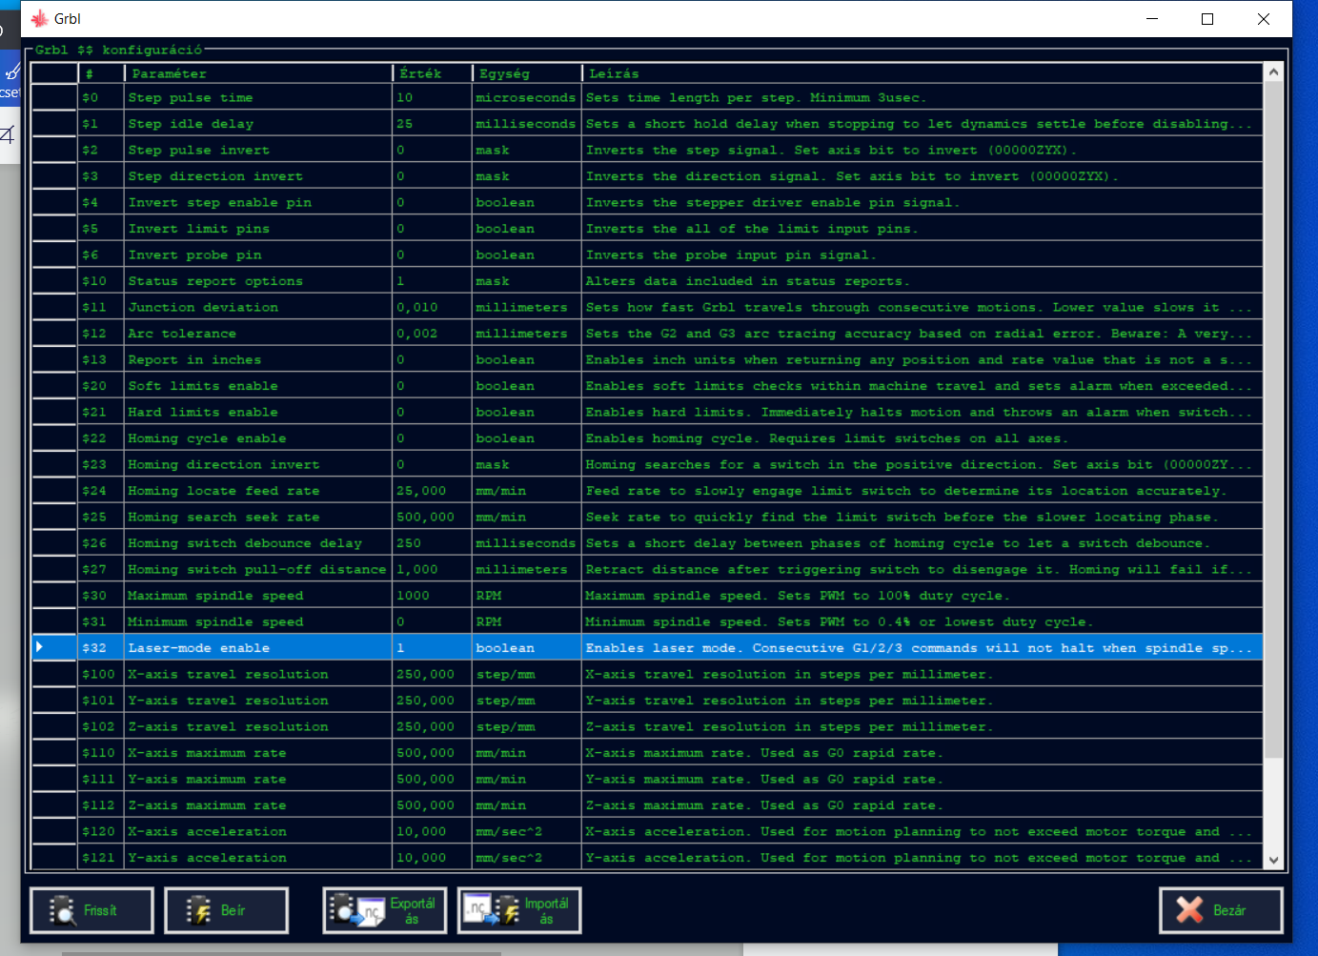The height and width of the screenshot is (956, 1318).
Task: Click the '$27' setting number cell
Action: click(x=101, y=570)
